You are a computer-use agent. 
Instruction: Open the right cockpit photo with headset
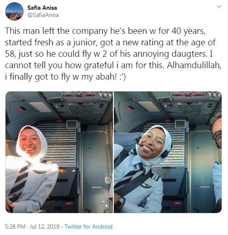coord(168,152)
